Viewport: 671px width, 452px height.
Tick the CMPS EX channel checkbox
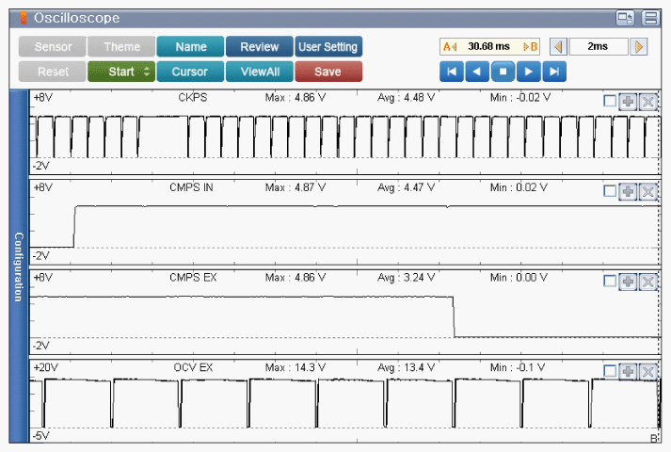tap(610, 282)
